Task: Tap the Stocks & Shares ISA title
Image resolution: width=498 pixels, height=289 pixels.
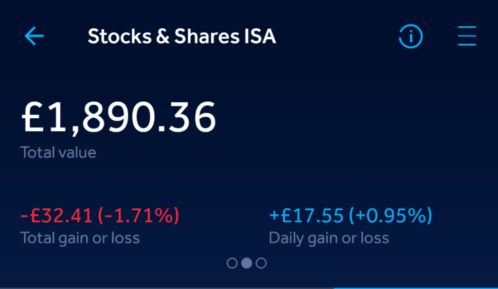Action: click(181, 36)
